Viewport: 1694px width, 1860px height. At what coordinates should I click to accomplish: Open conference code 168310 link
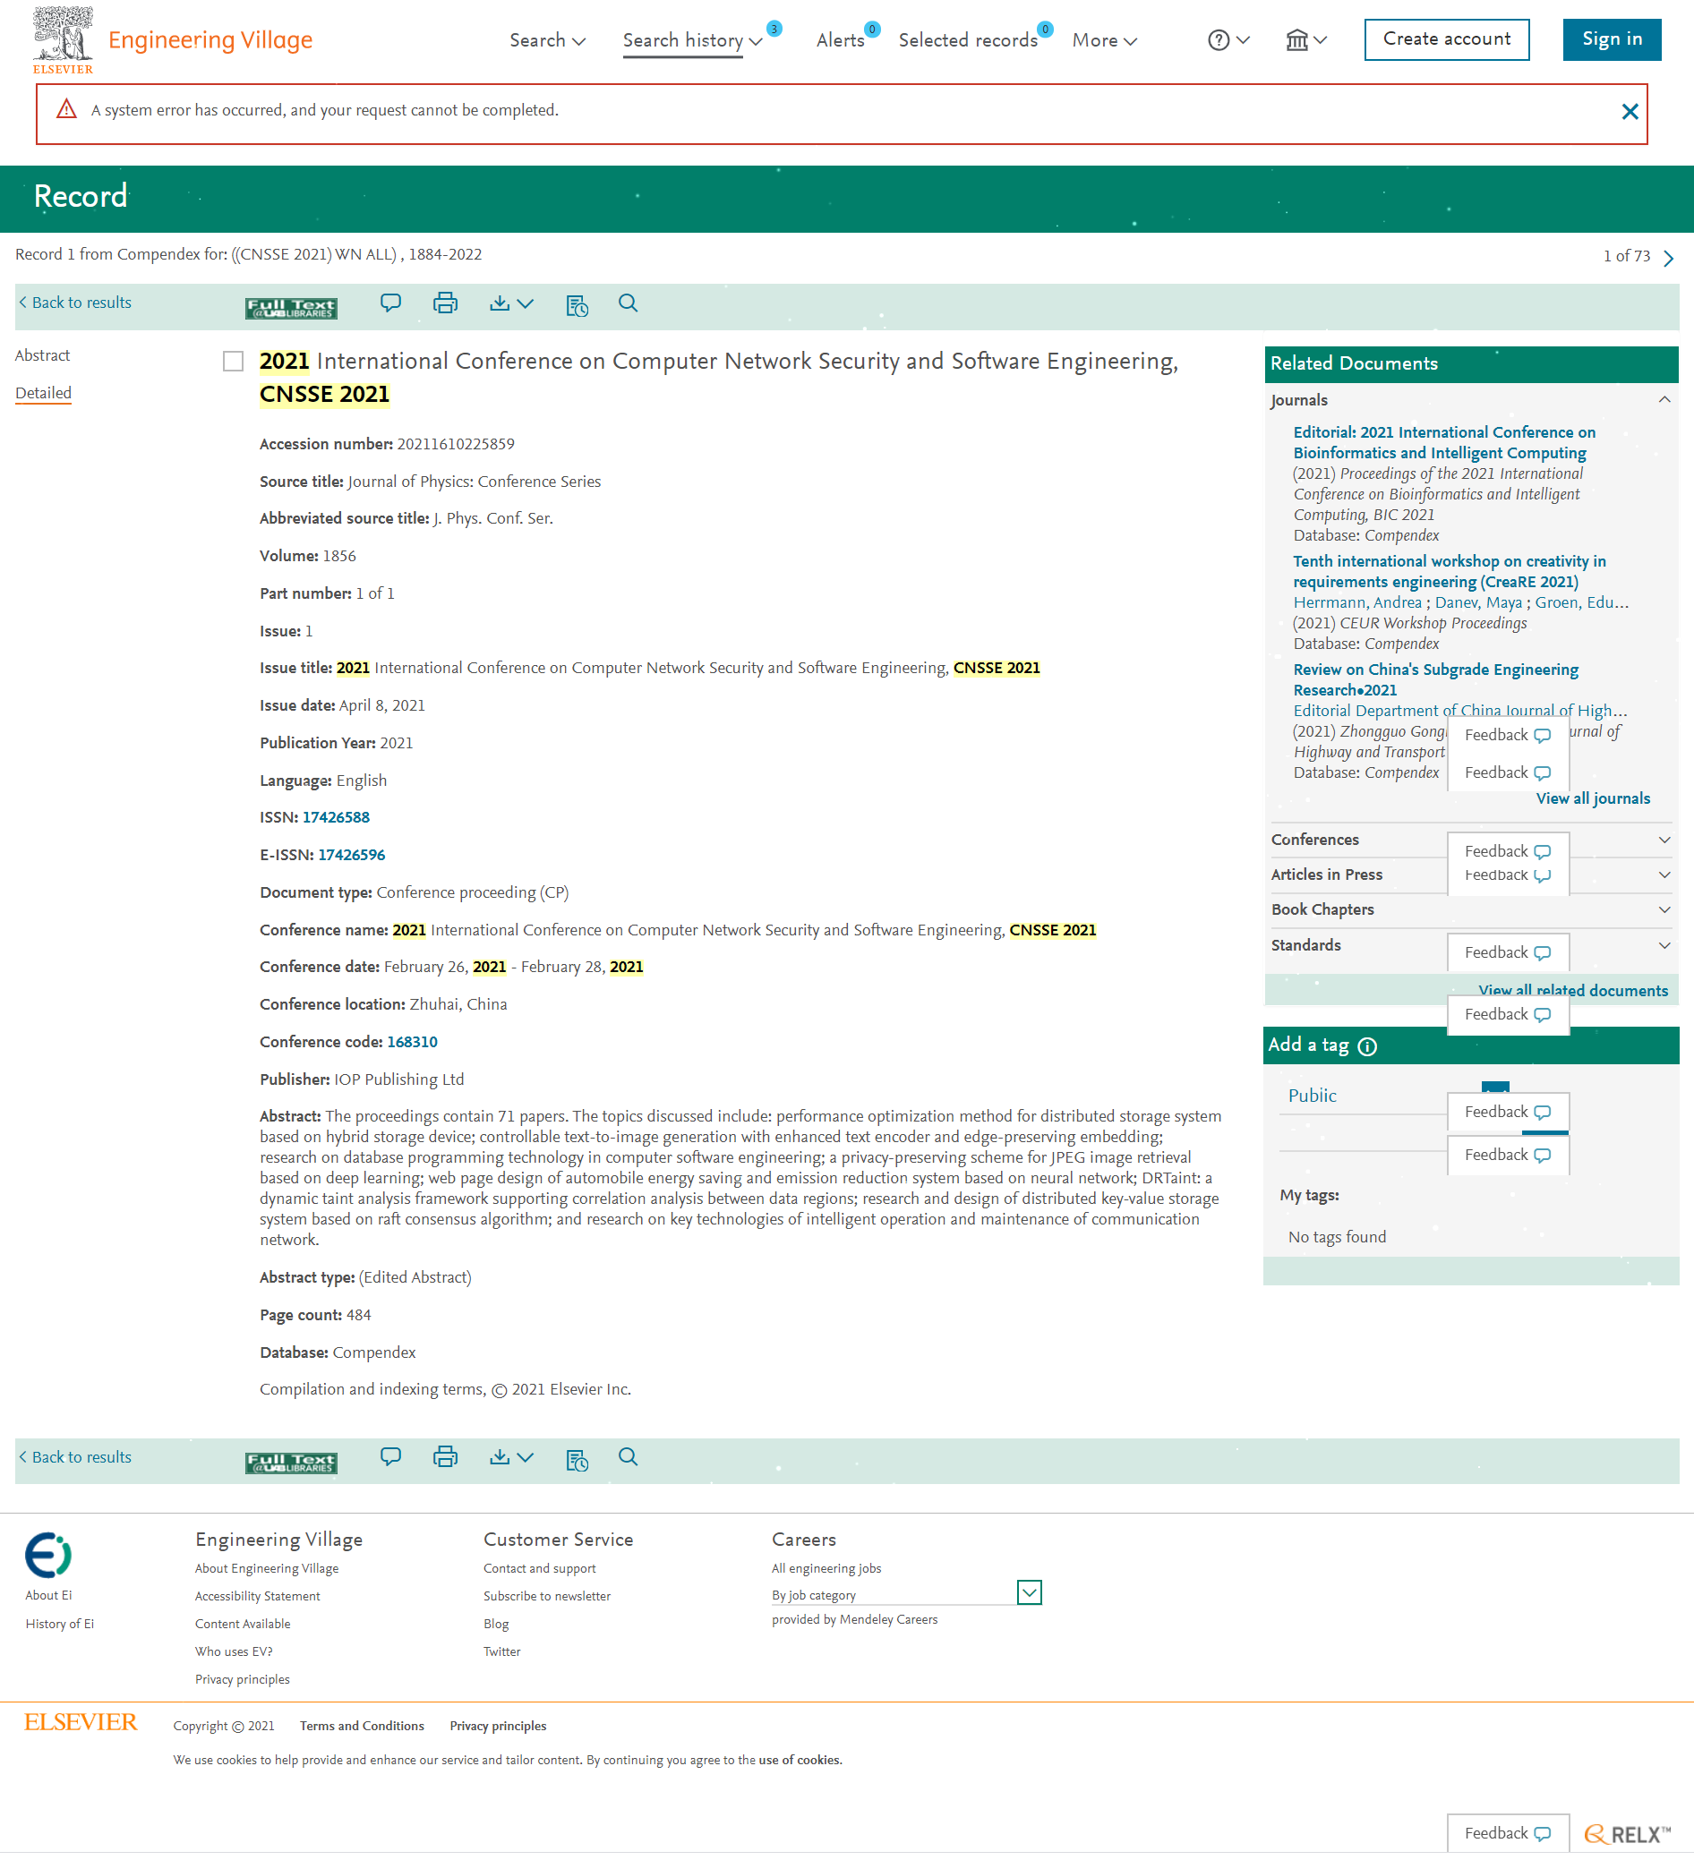pyautogui.click(x=413, y=1042)
